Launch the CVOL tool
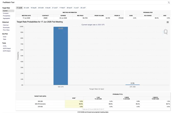This screenshot has width=174, height=113. click(x=5, y=46)
